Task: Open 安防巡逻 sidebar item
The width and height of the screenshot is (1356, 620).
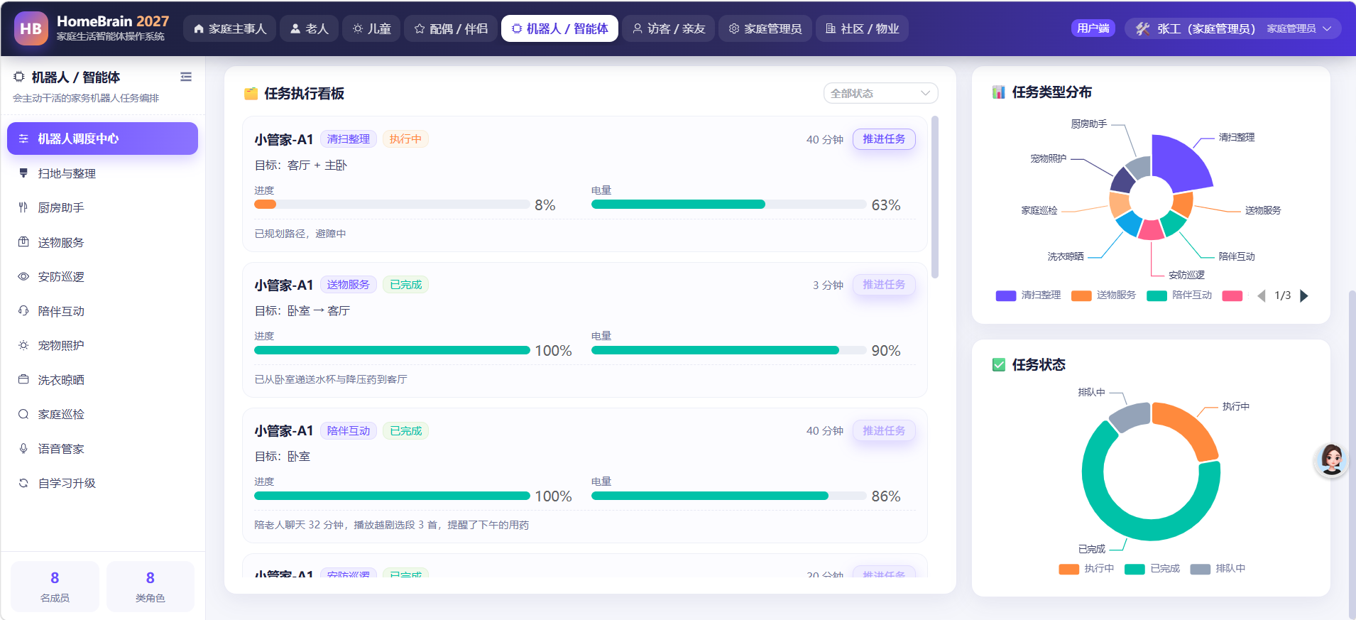Action: [x=102, y=276]
